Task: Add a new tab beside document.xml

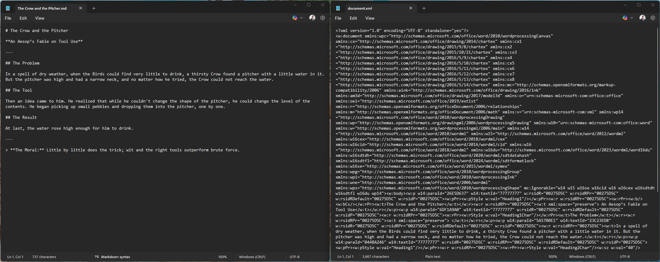Action: (424, 8)
